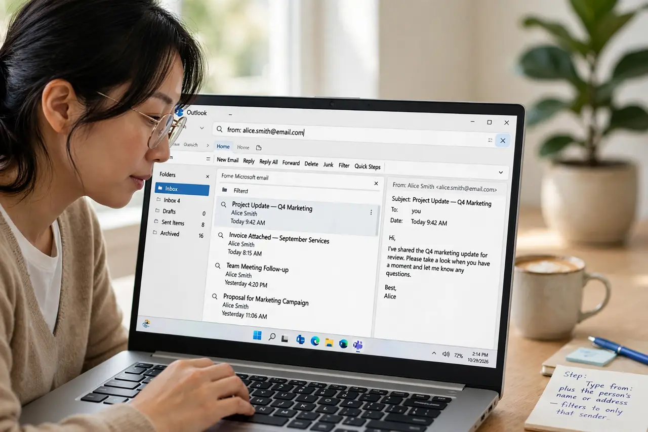Click the Outlook icon in the taskbar
The height and width of the screenshot is (432, 648).
(x=300, y=339)
